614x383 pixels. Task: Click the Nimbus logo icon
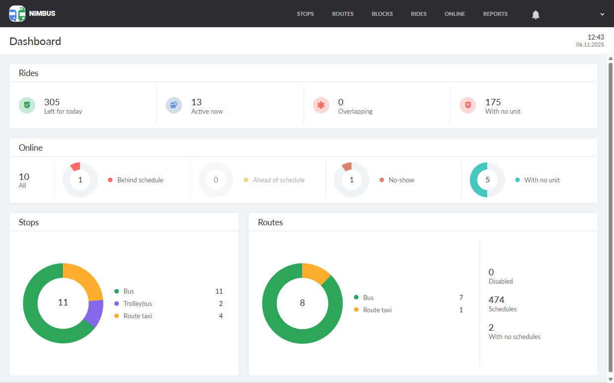[x=17, y=14]
